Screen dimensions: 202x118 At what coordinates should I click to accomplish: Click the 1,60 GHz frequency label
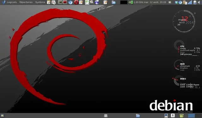[x=138, y=2]
